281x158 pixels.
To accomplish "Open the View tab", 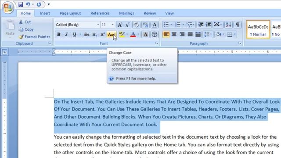I will [169, 13].
